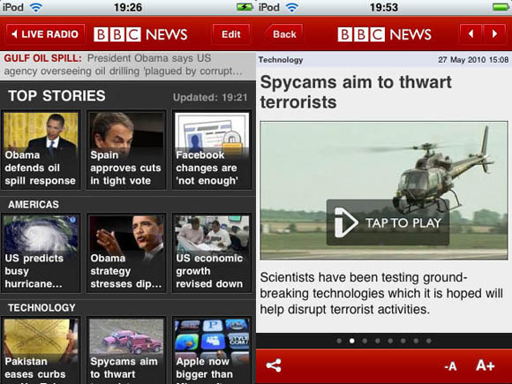
Task: Open the 'Spycams aim to thwart' story tile
Action: pos(126,350)
